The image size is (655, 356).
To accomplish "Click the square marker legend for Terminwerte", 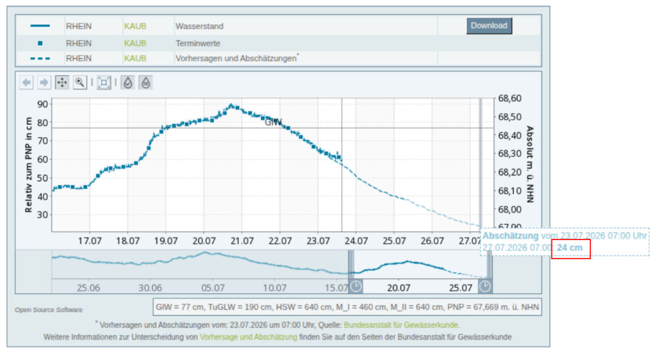I will pyautogui.click(x=40, y=43).
